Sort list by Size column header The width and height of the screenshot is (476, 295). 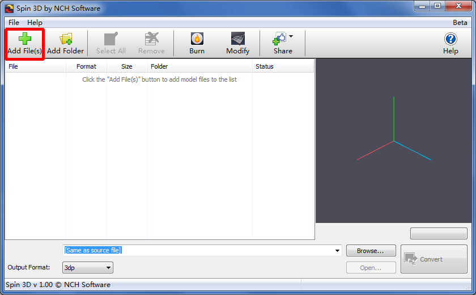click(127, 66)
